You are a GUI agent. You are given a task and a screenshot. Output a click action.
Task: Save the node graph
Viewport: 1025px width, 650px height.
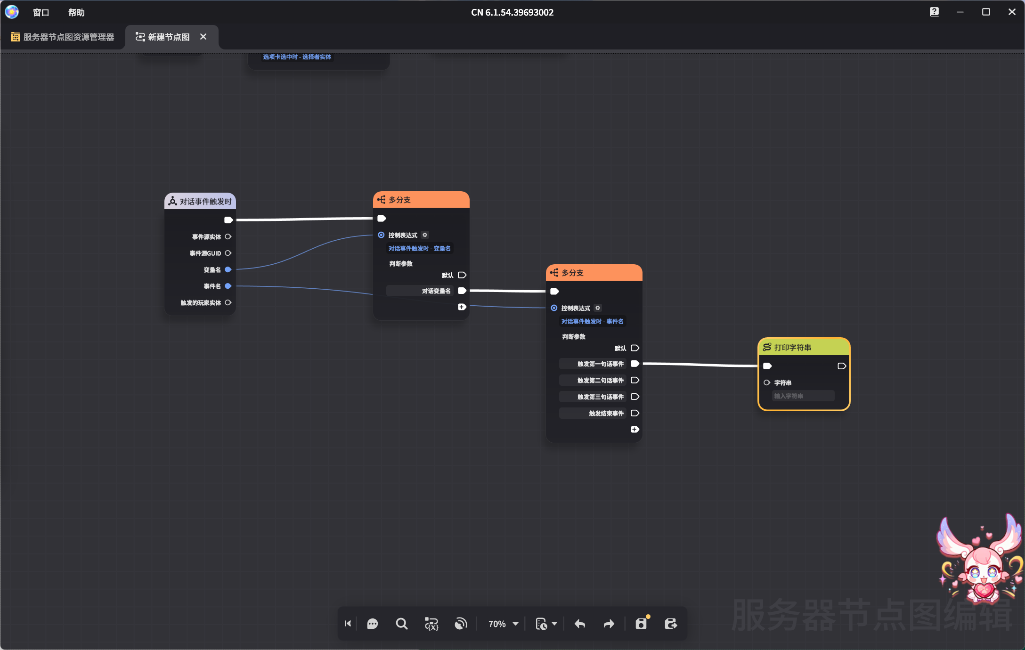pos(641,624)
